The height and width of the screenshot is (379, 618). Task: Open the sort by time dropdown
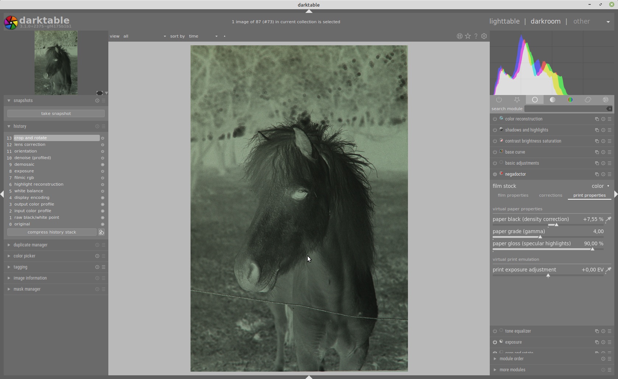pos(203,36)
